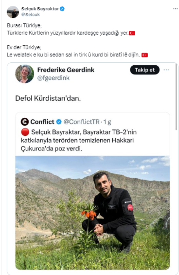179x275 pixels.
Task: Click the @fgeerdink handle
Action: 54,78
